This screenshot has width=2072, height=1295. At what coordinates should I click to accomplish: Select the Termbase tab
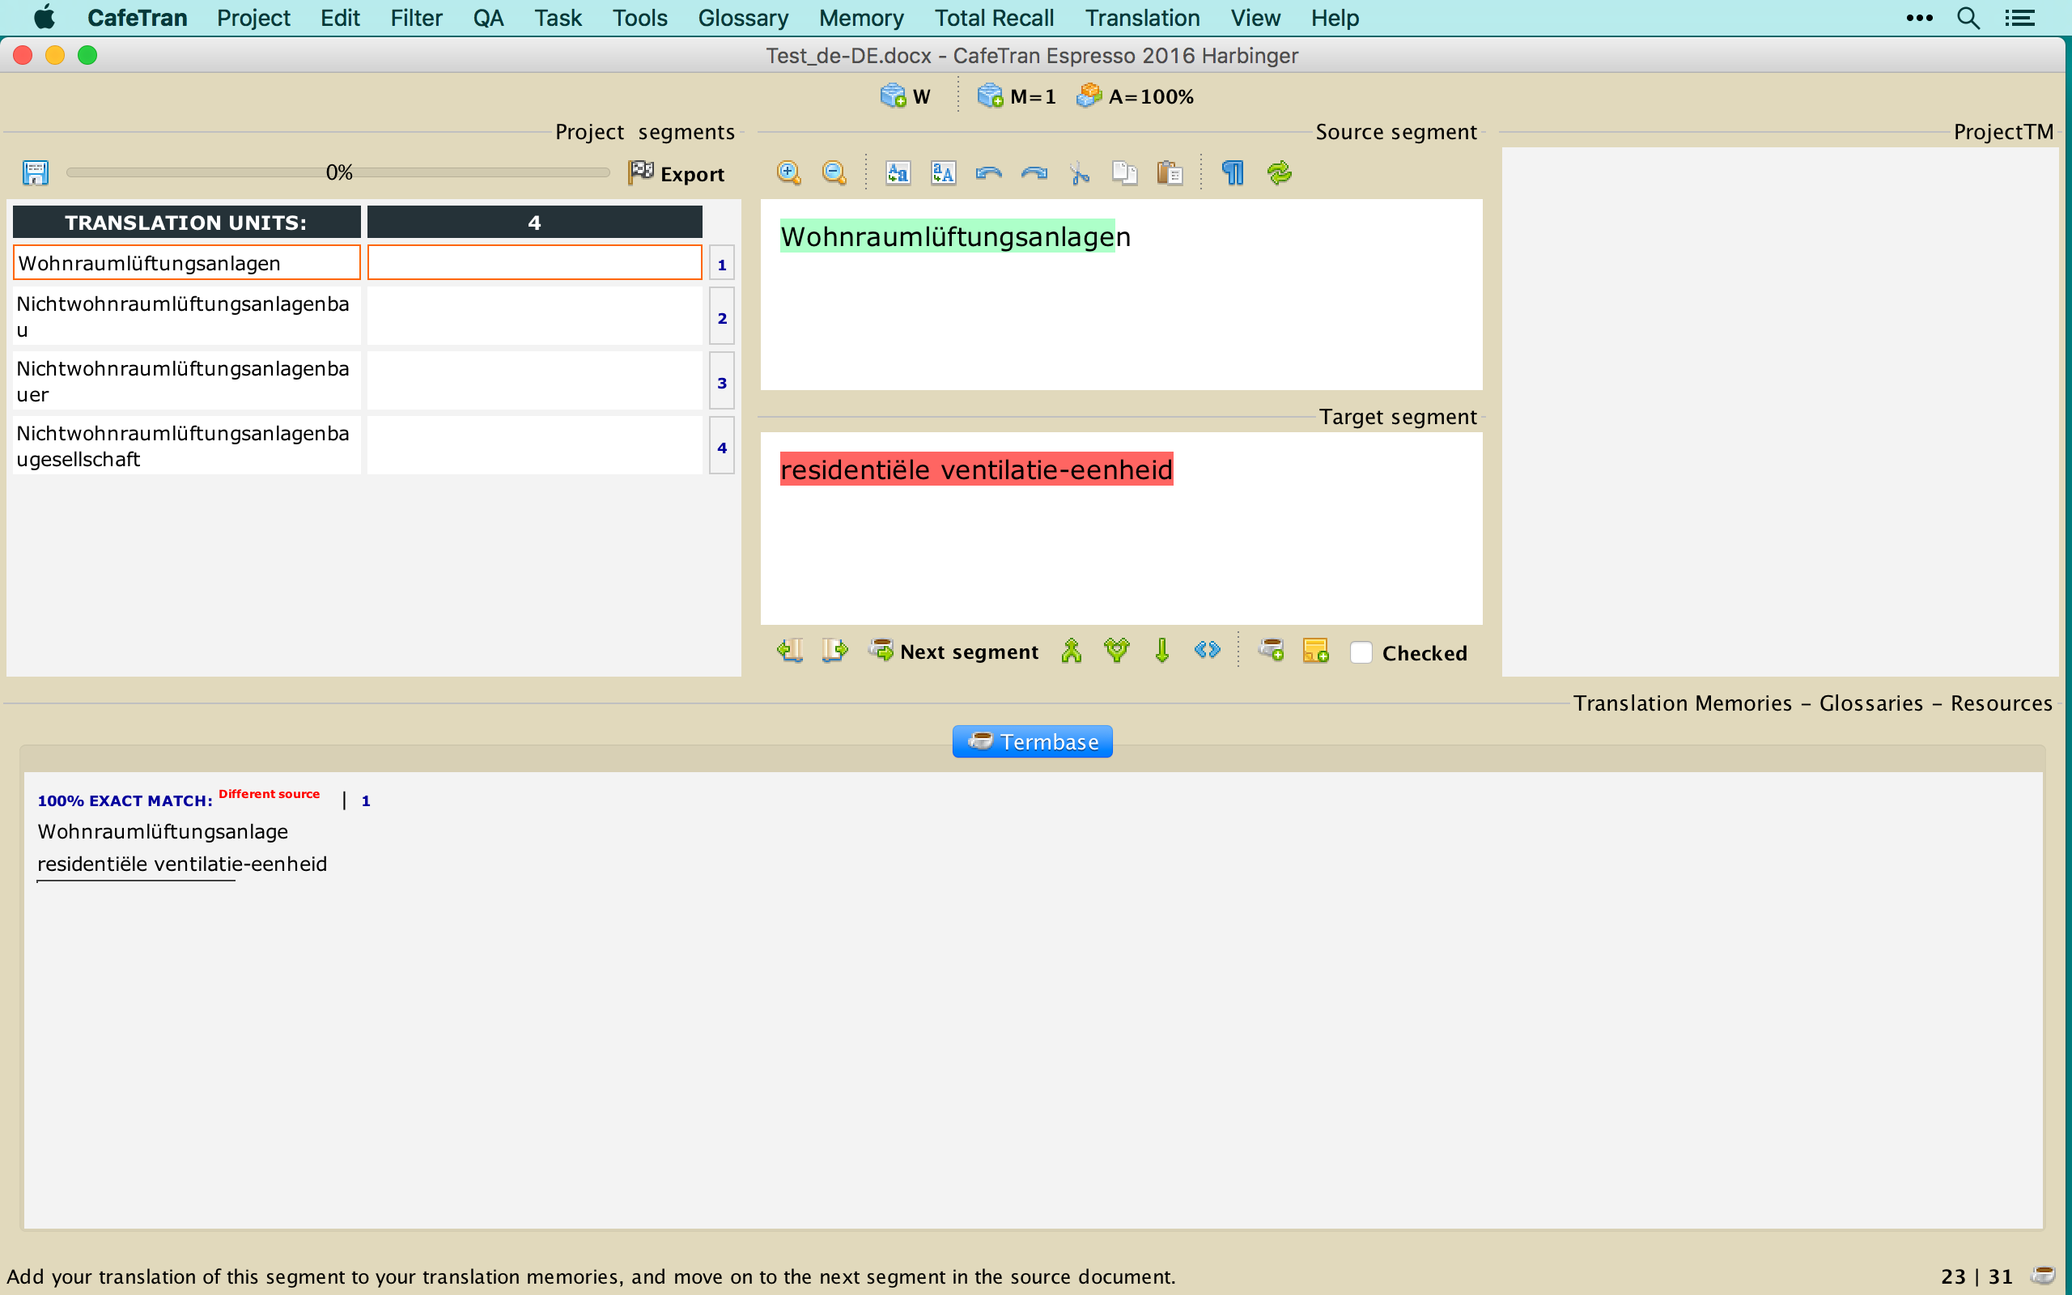[x=1032, y=741]
